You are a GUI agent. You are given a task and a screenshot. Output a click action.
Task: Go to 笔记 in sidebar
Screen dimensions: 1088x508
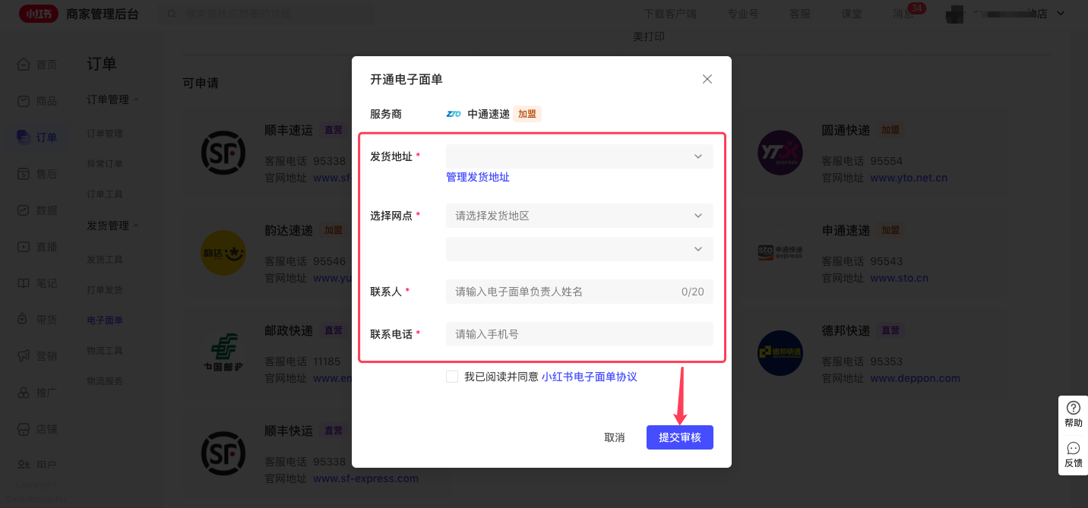[38, 283]
